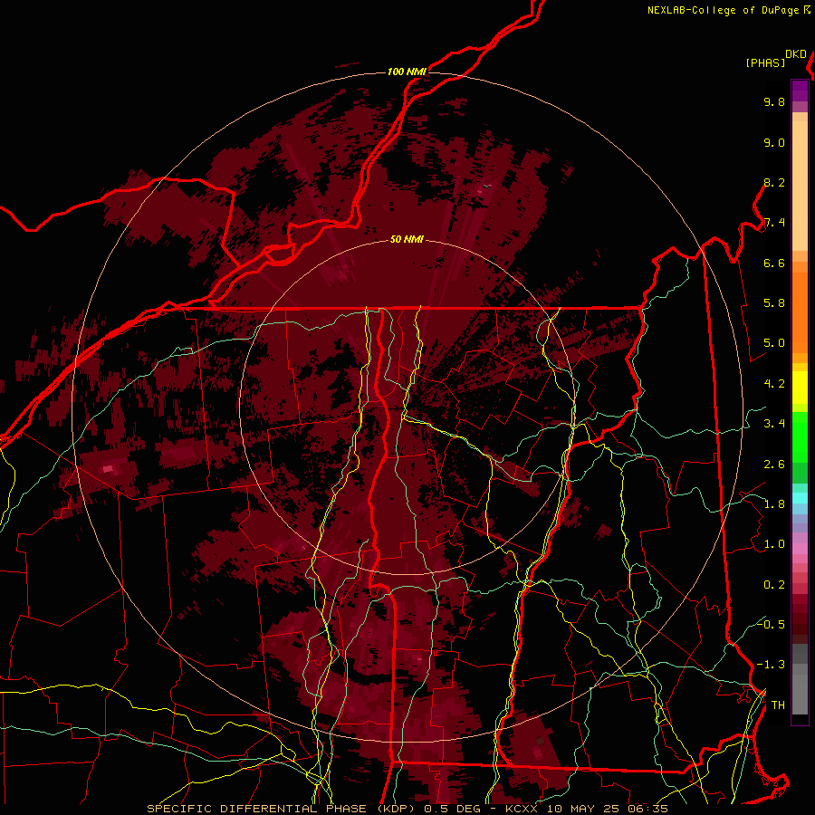Screen dimensions: 815x815
Task: Click the 5.8 value on the color scale
Action: pyautogui.click(x=774, y=303)
